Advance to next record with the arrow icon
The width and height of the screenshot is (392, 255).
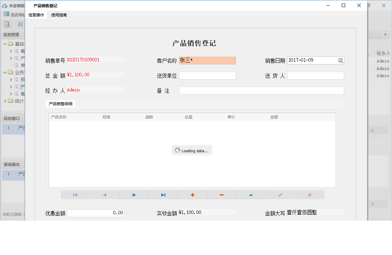134,194
